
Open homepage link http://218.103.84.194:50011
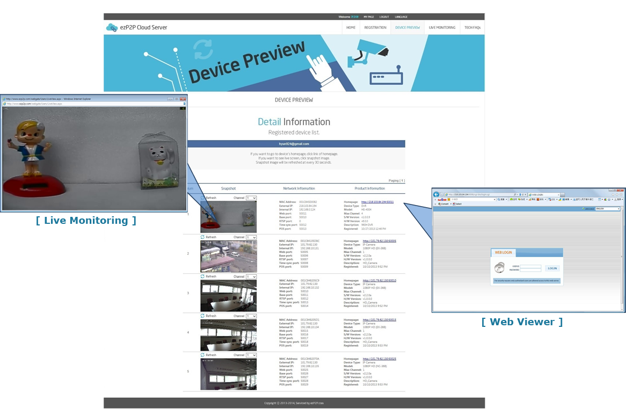click(377, 202)
